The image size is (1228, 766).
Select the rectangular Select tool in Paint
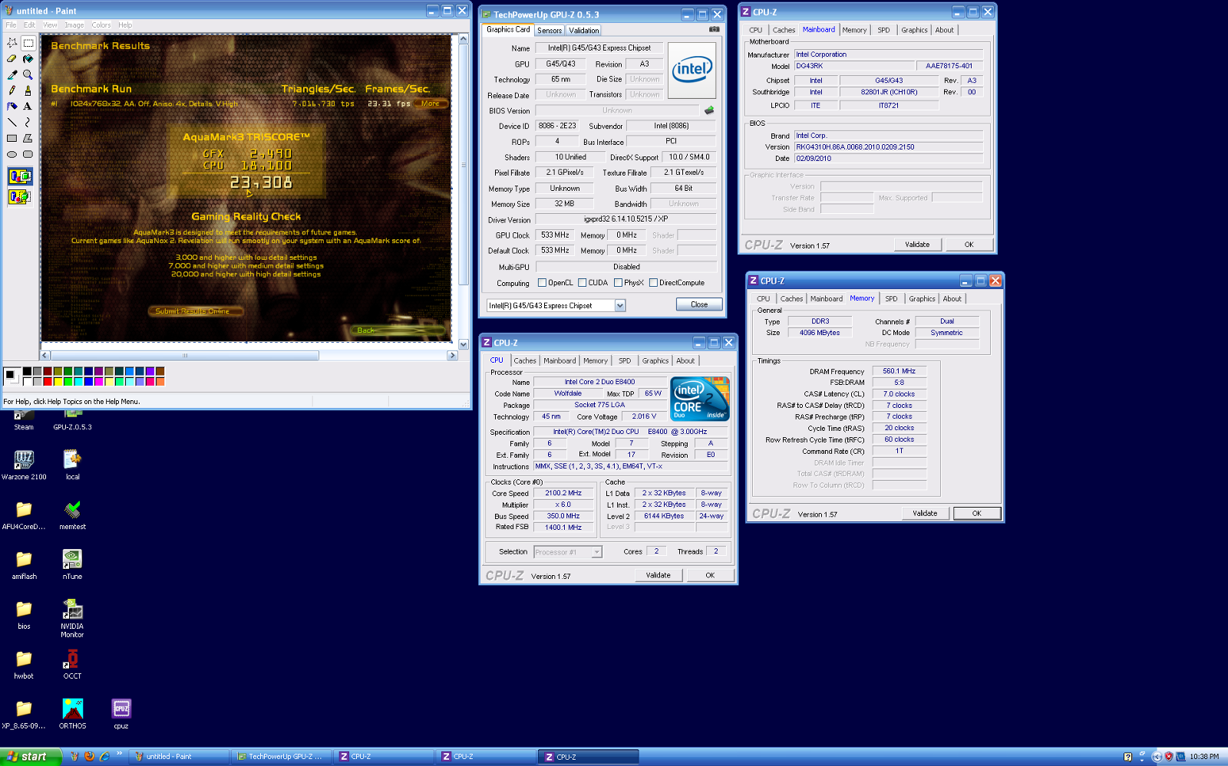[28, 43]
